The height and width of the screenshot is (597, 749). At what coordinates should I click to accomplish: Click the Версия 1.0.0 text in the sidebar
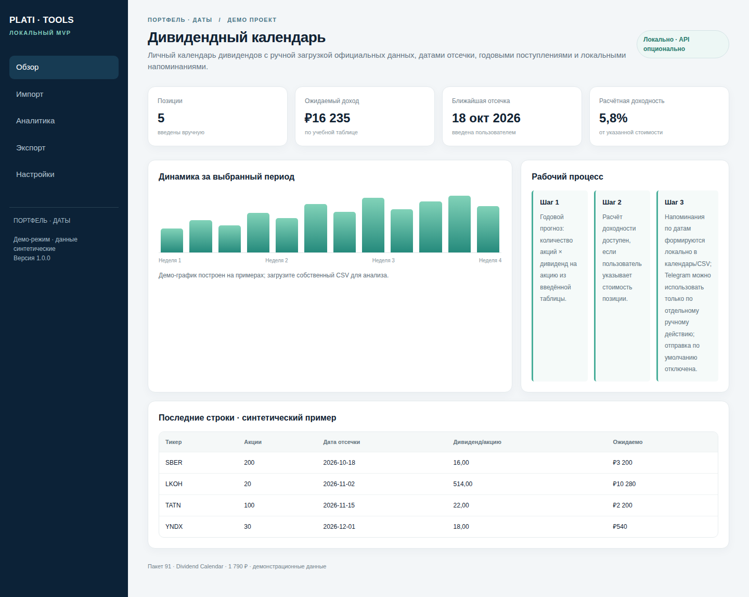click(32, 258)
